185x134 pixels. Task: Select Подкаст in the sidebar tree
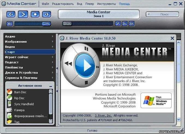click(x=12, y=62)
